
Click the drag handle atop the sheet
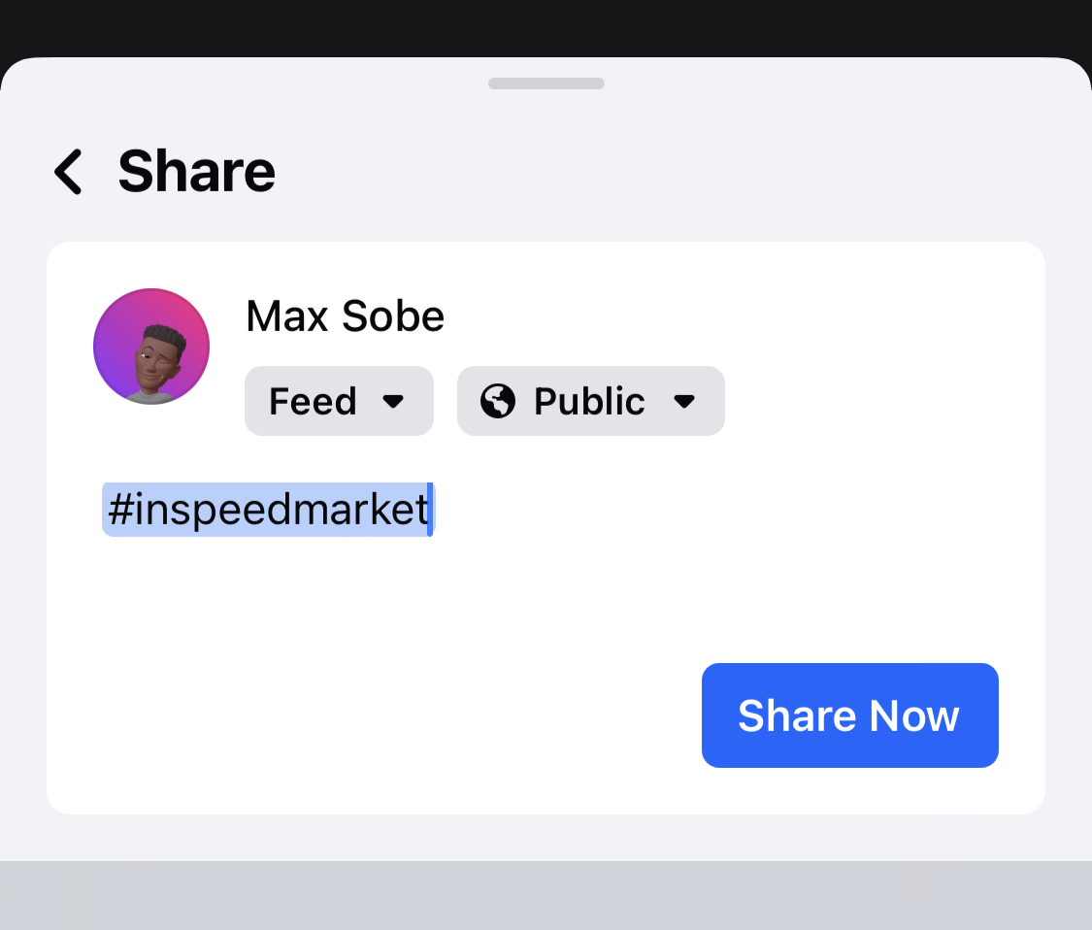tap(546, 83)
